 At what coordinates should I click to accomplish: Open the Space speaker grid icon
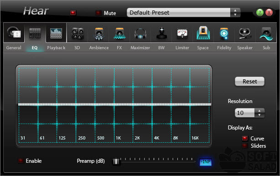[x=203, y=33]
